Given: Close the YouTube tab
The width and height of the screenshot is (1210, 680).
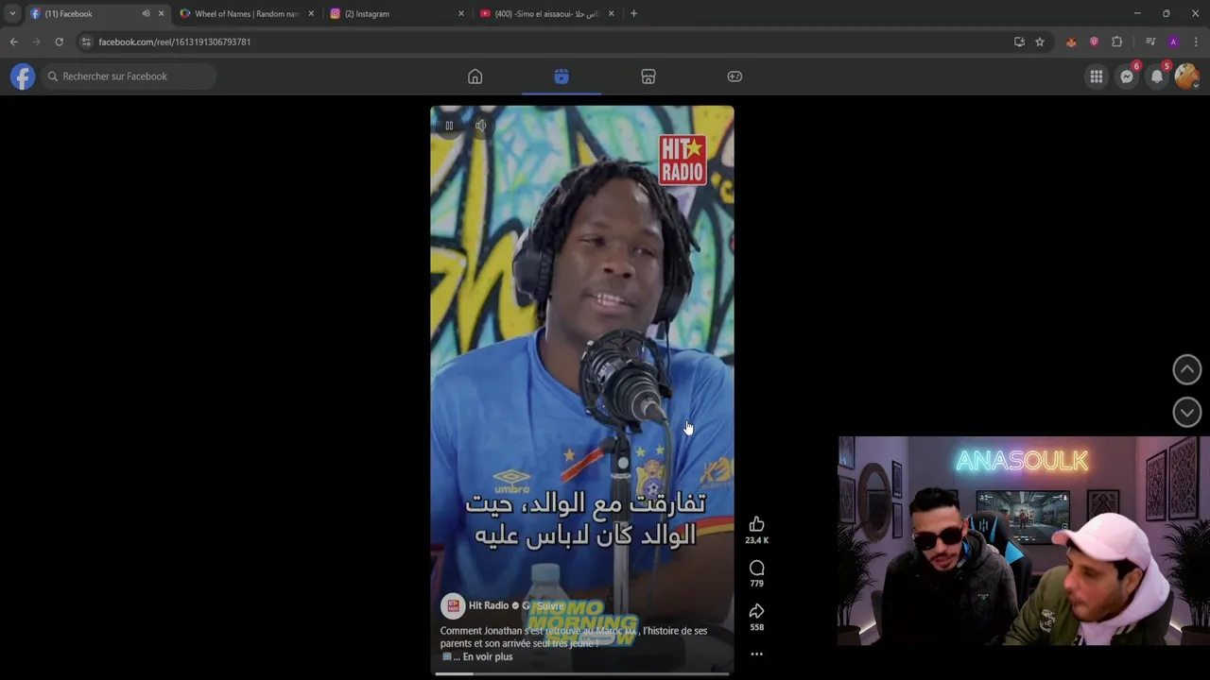Looking at the screenshot, I should pyautogui.click(x=611, y=13).
